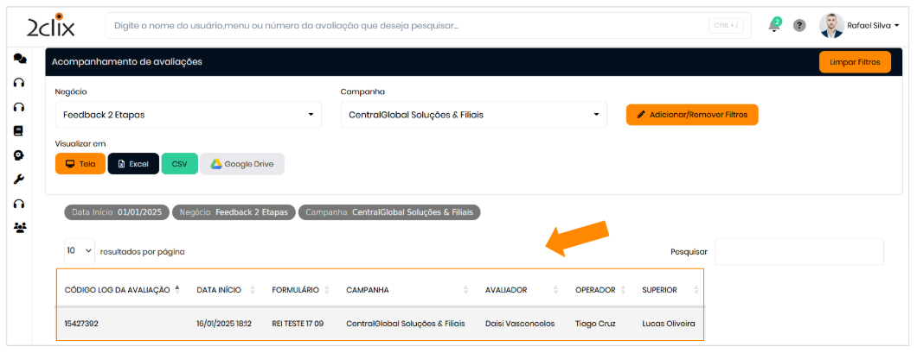This screenshot has height=353, width=917.
Task: Click the Limpar Filtros button
Action: 855,63
